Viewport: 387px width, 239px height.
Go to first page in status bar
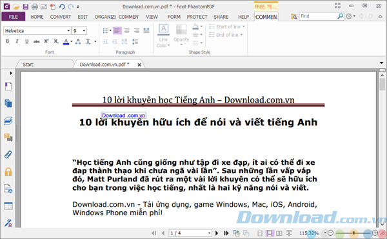point(154,233)
